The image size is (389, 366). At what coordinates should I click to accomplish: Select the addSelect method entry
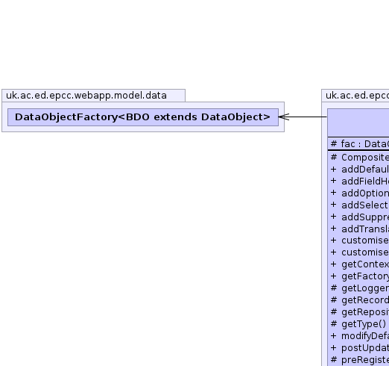point(359,205)
